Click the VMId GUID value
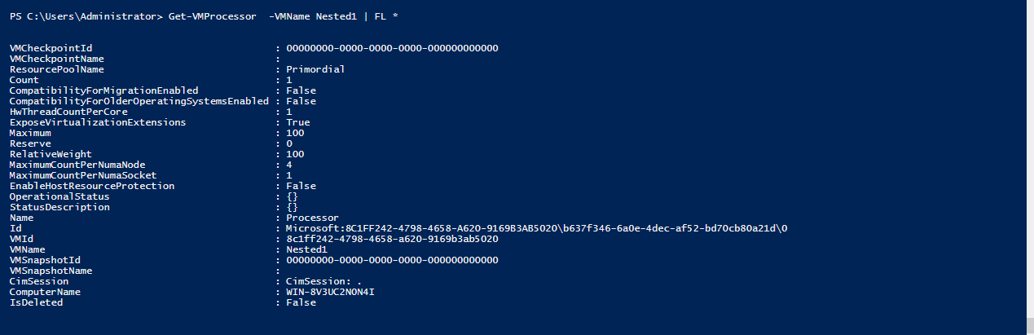Viewport: 1034px width, 335px height. pyautogui.click(x=392, y=239)
